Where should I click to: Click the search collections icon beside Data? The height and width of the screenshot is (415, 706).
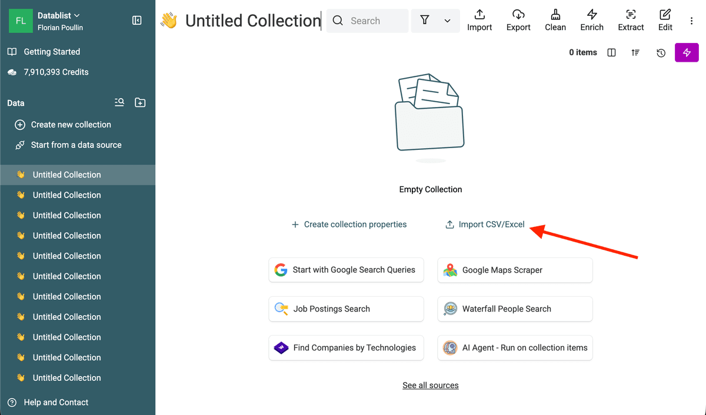point(119,103)
